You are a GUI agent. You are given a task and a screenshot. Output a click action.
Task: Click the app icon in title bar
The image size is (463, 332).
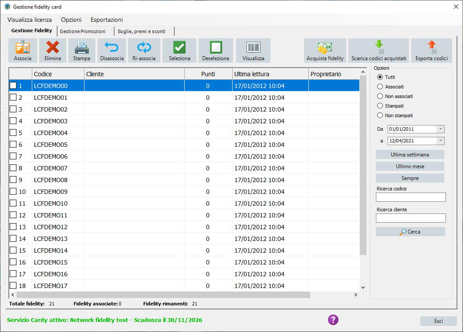7,7
